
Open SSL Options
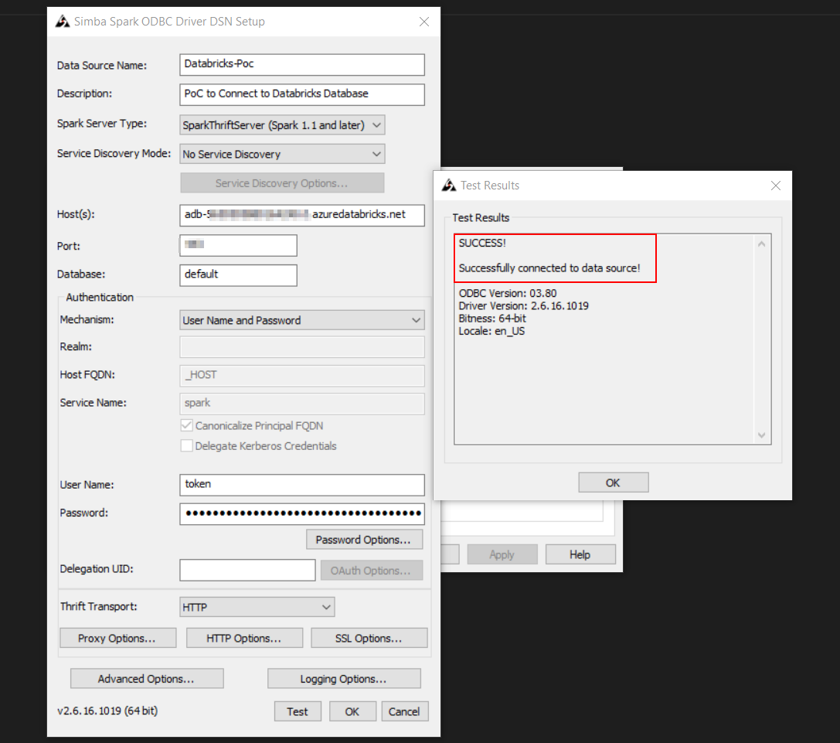click(369, 639)
